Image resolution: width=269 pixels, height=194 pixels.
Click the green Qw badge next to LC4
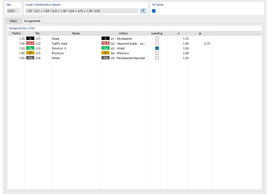pyautogui.click(x=30, y=48)
